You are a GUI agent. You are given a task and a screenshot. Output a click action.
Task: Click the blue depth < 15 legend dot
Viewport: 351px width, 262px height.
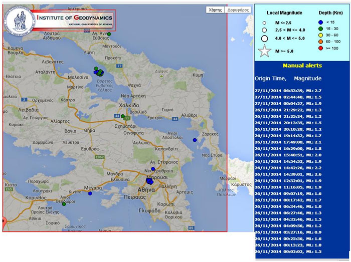click(320, 22)
